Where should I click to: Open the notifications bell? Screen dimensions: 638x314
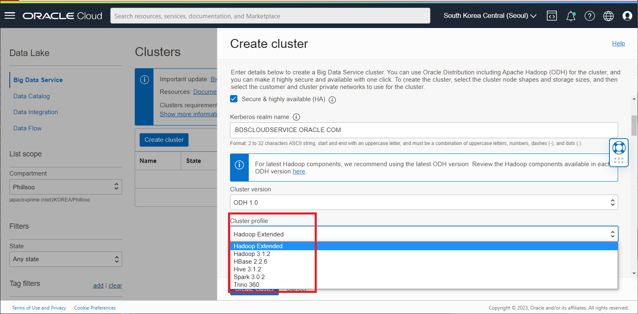571,16
